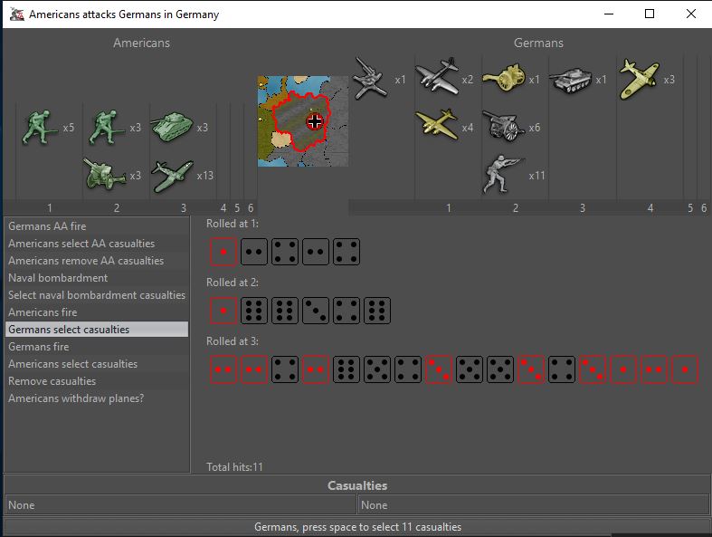Click the 'Casualties' heading
The height and width of the screenshot is (537, 712).
click(357, 485)
